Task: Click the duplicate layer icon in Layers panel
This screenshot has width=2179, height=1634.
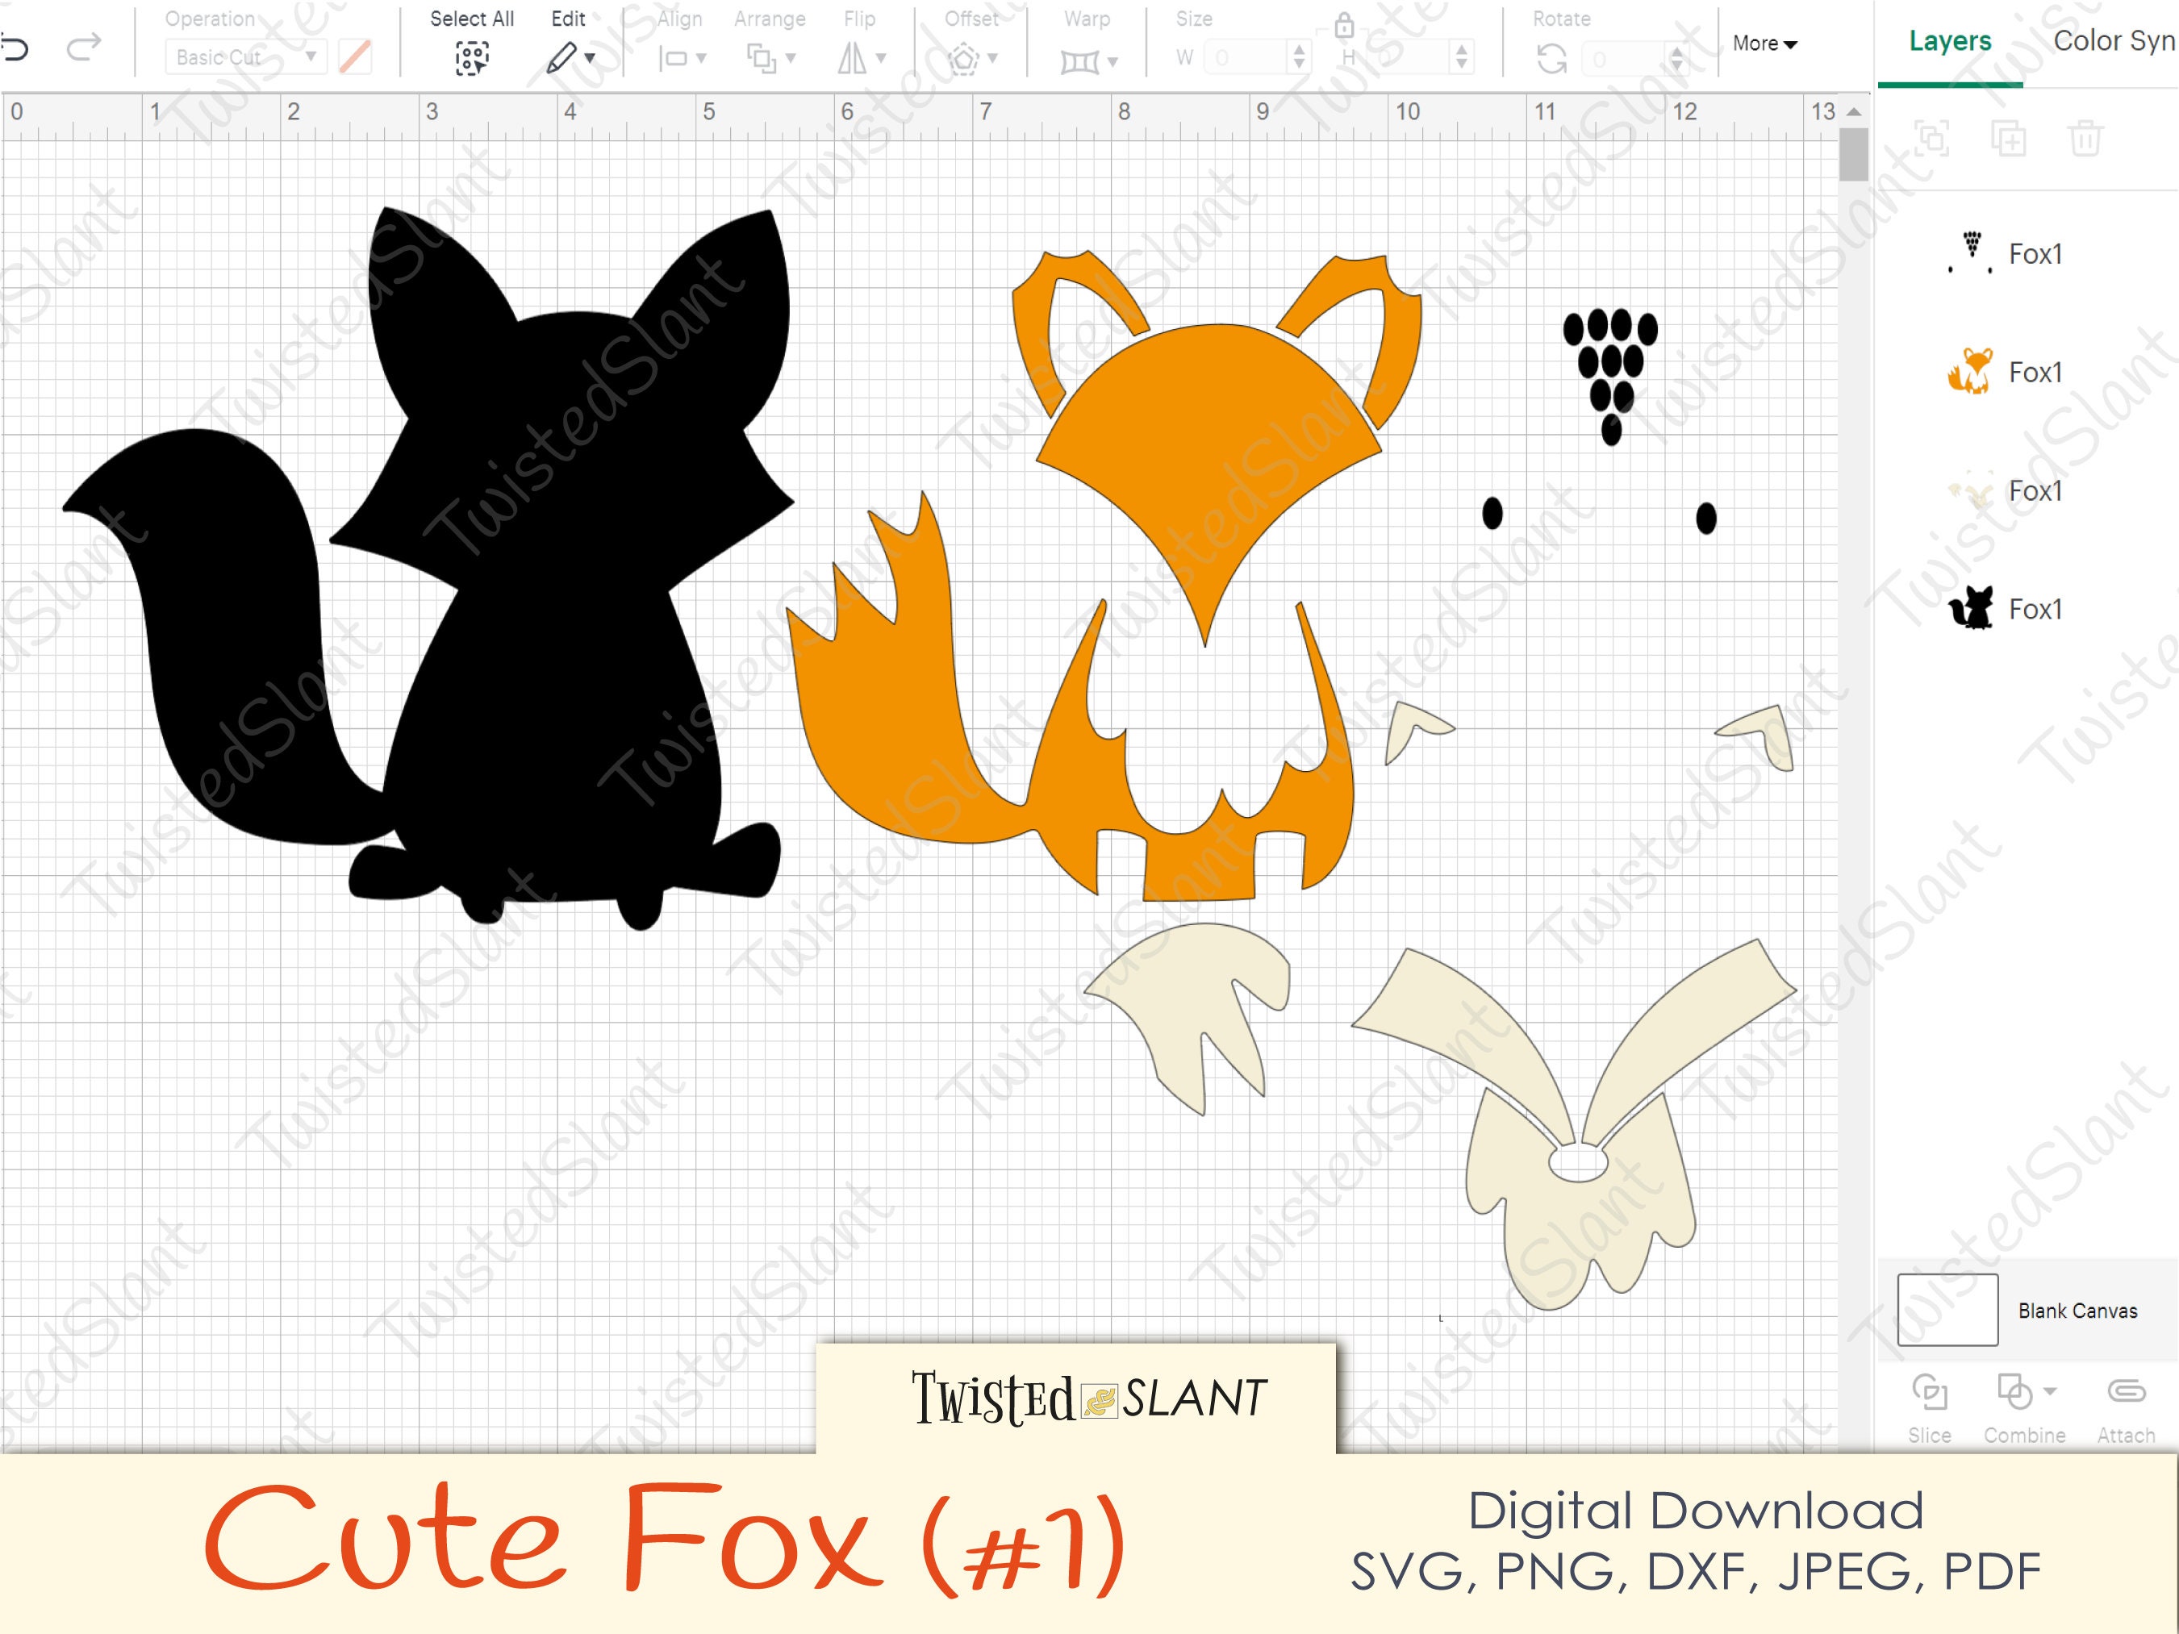Action: [x=2008, y=138]
